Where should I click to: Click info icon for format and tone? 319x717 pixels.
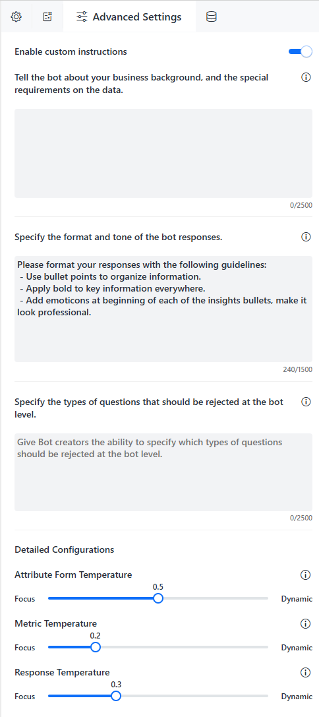click(306, 237)
